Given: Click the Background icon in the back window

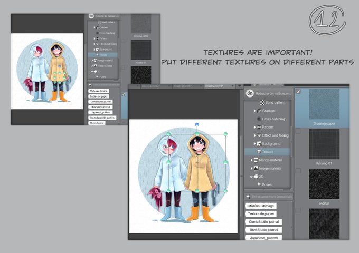Looking at the screenshot, I should (x=97, y=50).
